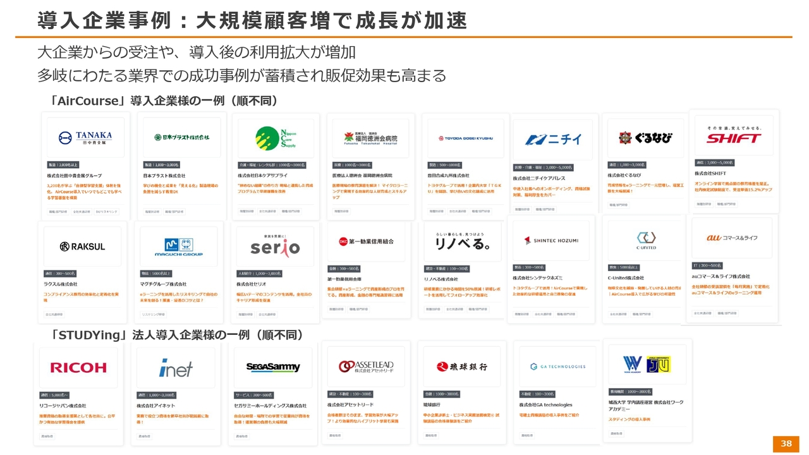Open the SHIFT logo
809x455 pixels.
(x=733, y=135)
